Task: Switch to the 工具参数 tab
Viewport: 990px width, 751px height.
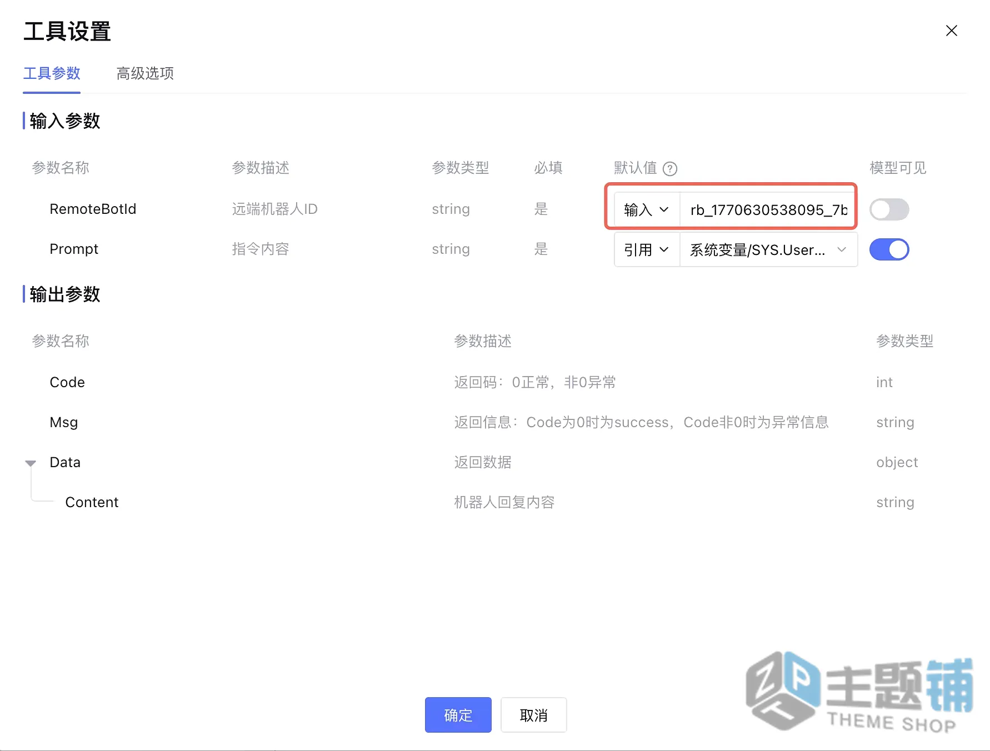Action: 52,73
